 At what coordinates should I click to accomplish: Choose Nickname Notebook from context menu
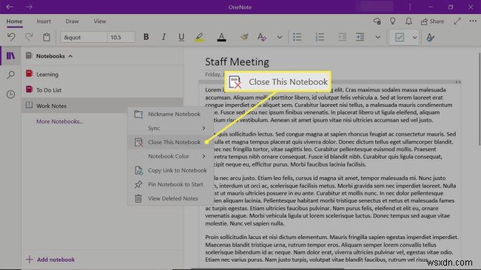170,114
